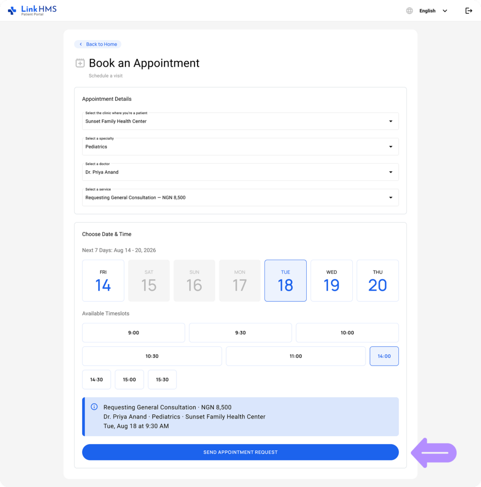Click the 'Appointment Details' heading

(107, 99)
